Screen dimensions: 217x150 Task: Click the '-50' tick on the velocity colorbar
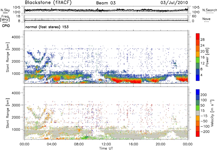click(204, 121)
